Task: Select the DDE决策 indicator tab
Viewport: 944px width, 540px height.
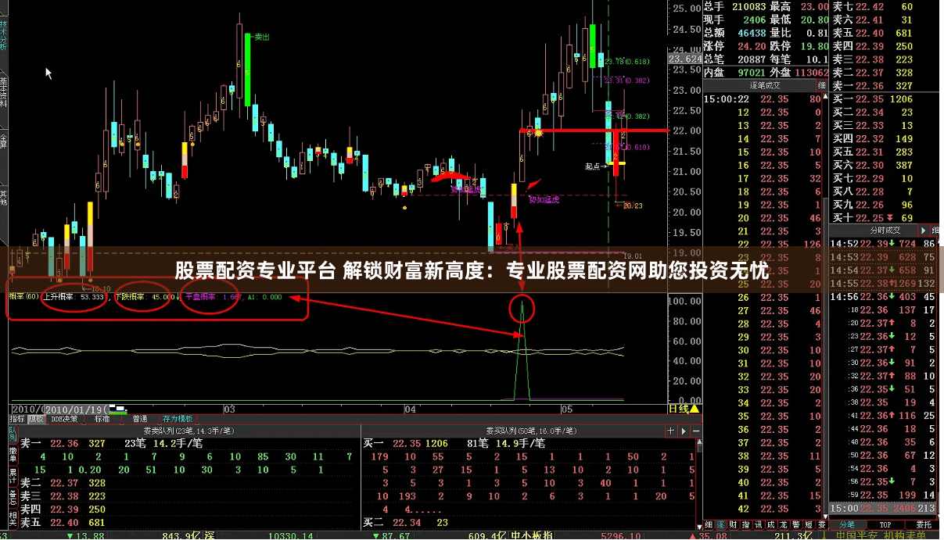Action: (x=63, y=419)
